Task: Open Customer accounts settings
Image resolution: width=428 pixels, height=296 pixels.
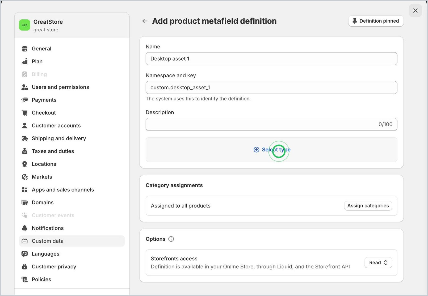Action: 72,125
